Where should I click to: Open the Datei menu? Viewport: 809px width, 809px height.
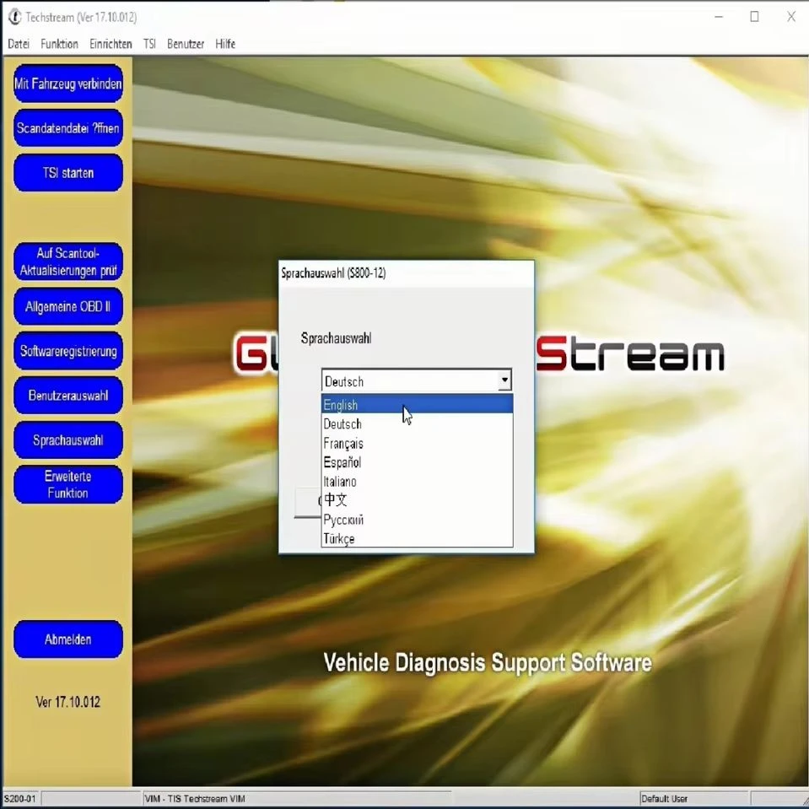[x=19, y=45]
